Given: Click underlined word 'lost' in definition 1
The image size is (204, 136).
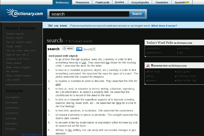Looking at the screenshot, I should tap(84, 63).
